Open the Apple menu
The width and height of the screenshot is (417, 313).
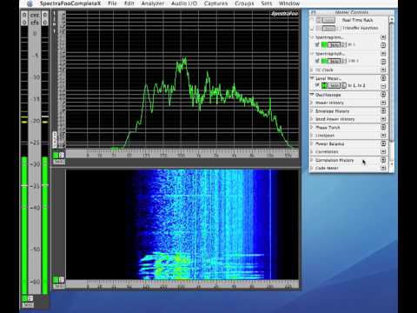(30, 3)
